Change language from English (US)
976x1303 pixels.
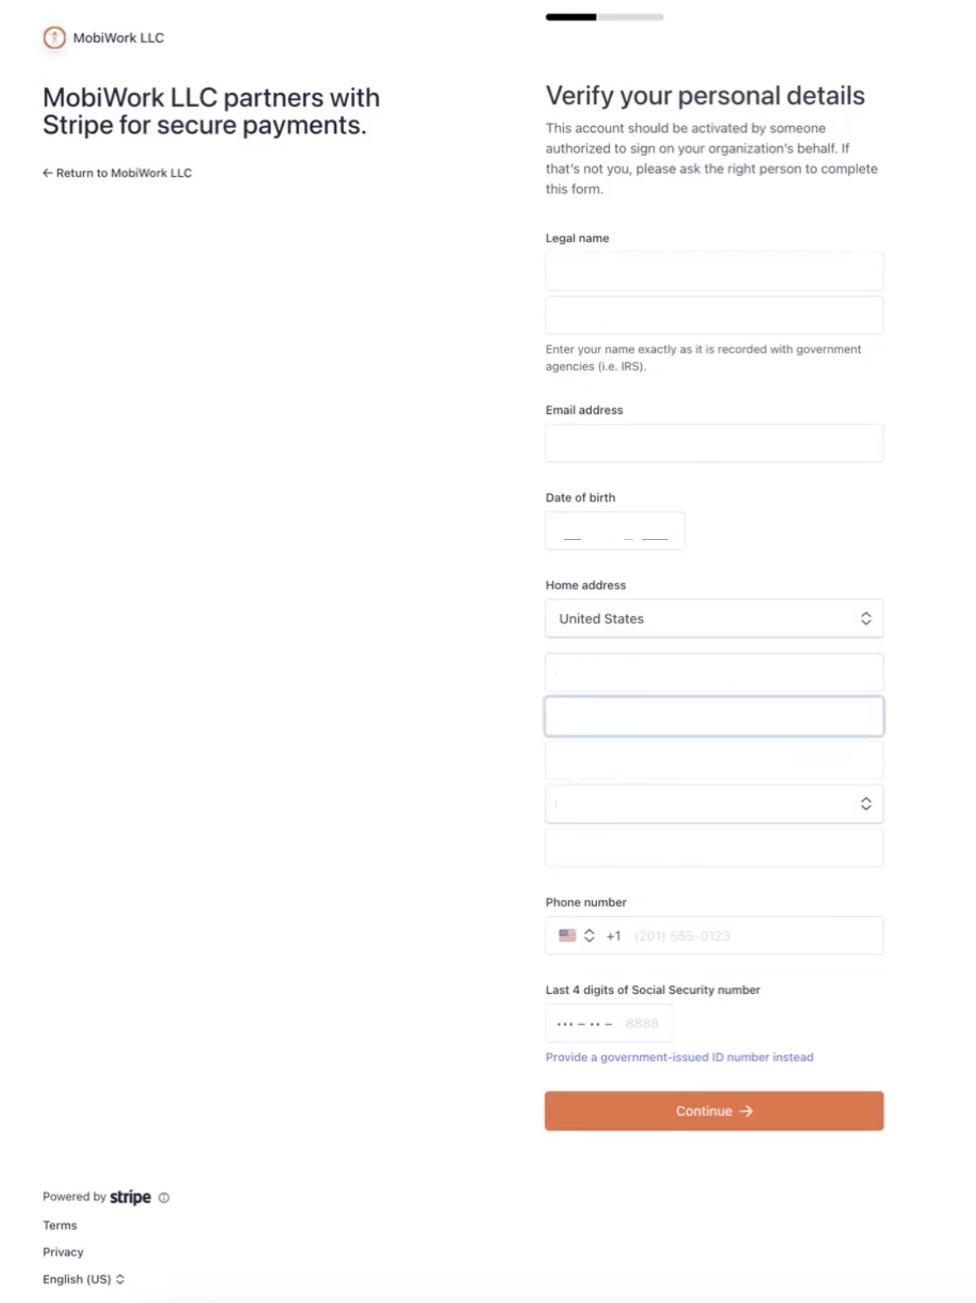click(x=84, y=1279)
